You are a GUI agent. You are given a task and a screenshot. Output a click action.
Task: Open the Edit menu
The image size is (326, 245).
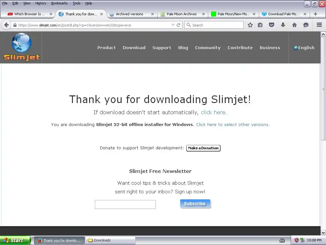click(15, 3)
